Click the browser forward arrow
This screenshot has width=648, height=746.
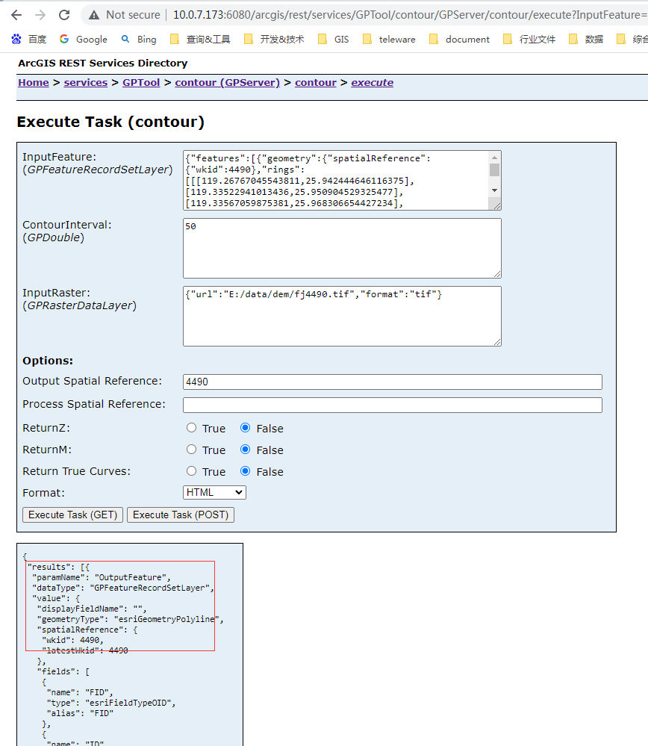coord(40,15)
